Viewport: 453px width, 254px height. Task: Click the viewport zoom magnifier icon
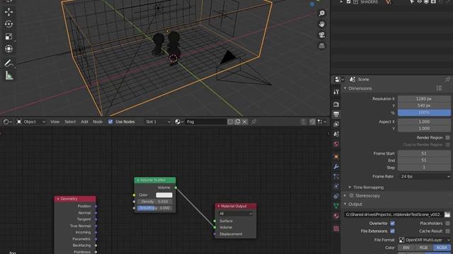click(321, 13)
